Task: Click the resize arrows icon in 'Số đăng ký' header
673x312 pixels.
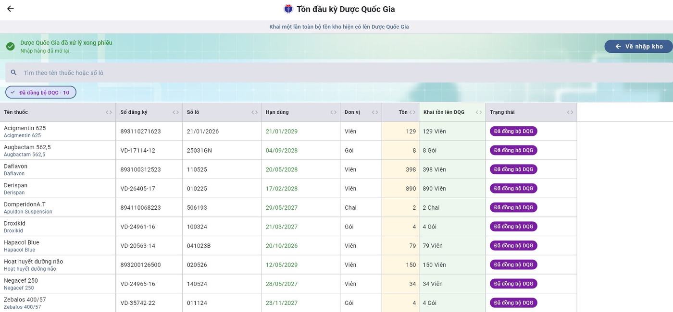Action: [x=176, y=112]
